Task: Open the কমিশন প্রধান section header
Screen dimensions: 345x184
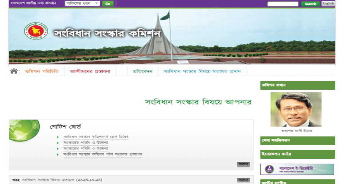Action: 297,85
